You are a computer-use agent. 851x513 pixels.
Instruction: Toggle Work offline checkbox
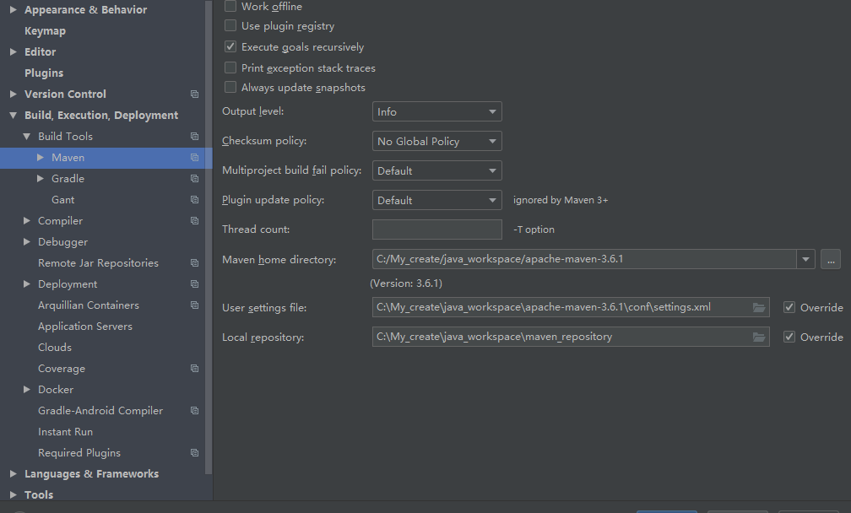[x=230, y=6]
